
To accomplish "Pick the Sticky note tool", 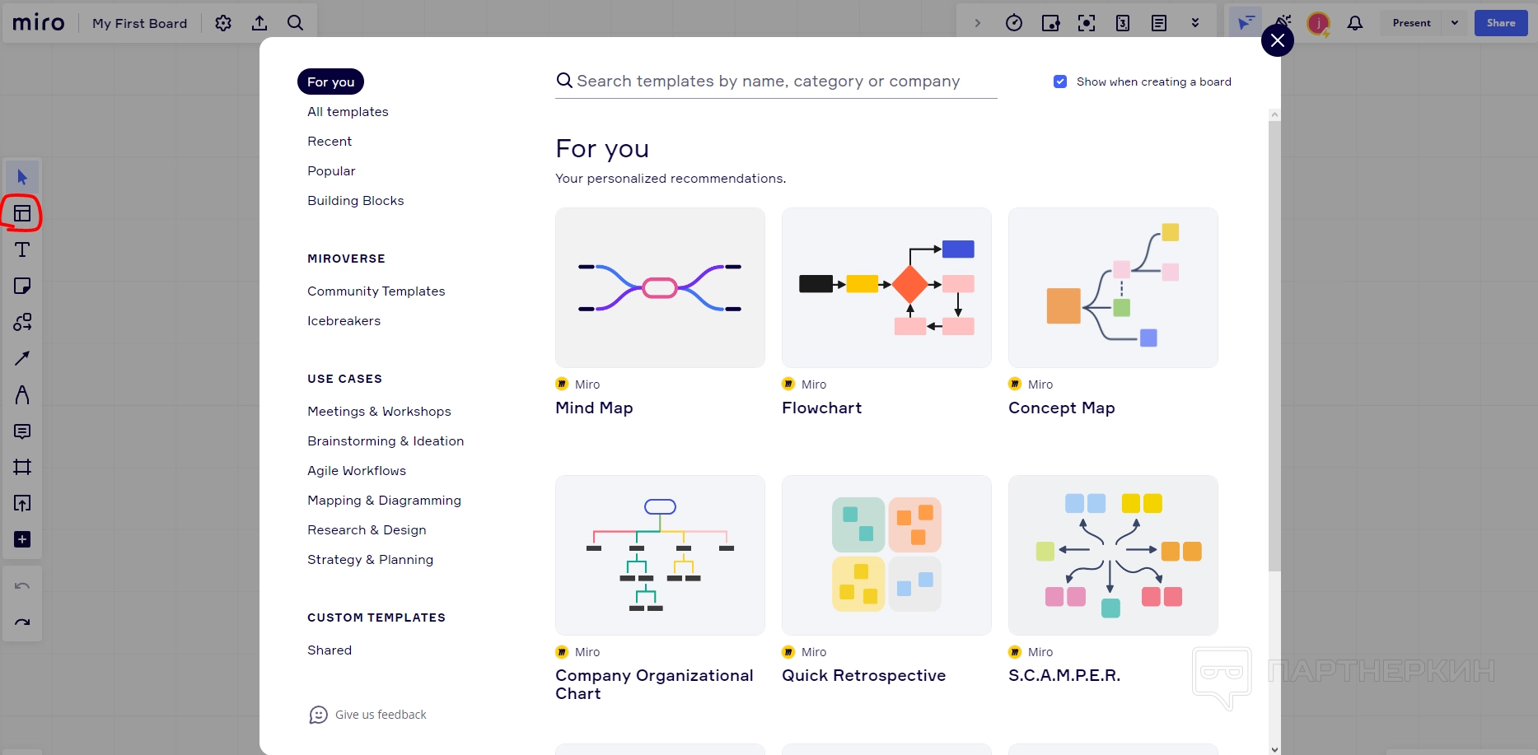I will click(22, 287).
